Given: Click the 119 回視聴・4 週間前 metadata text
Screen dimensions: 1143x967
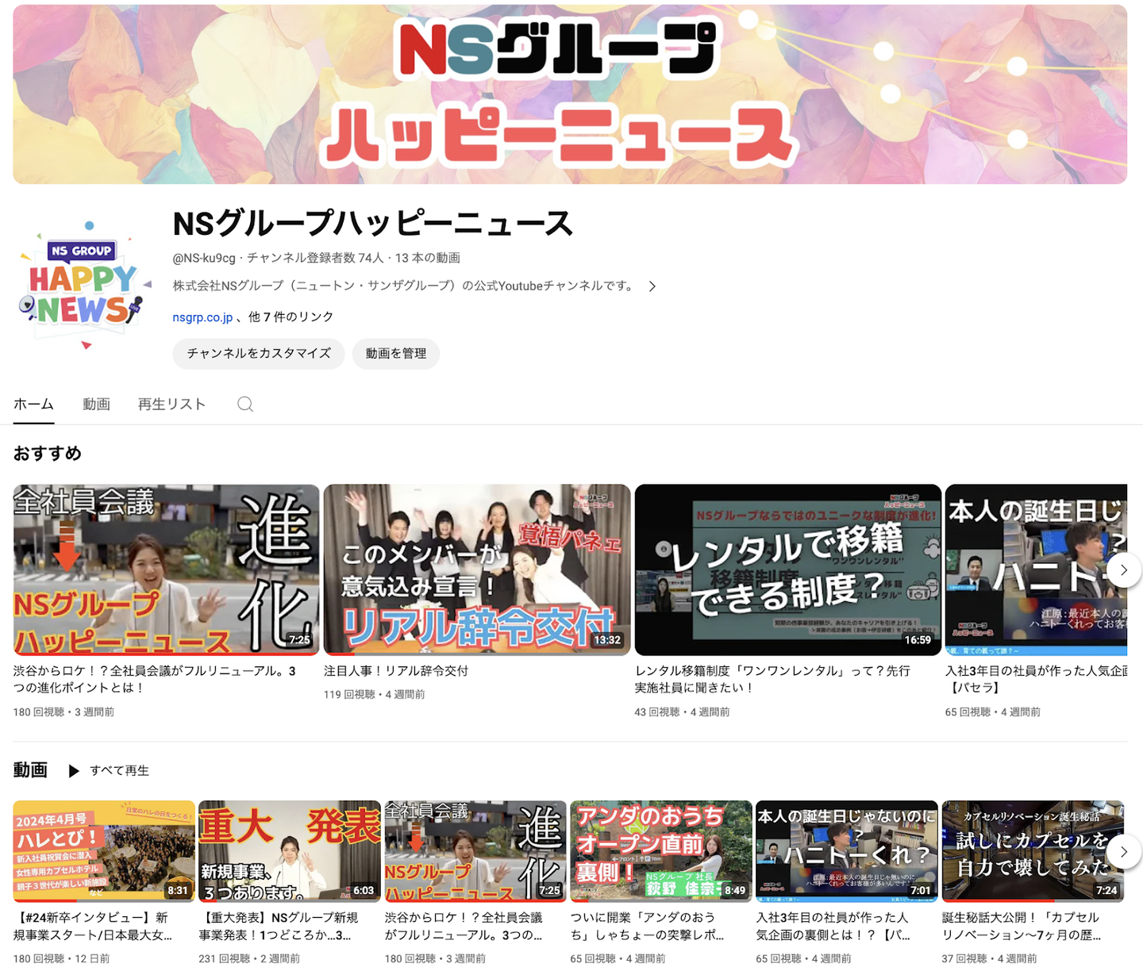Looking at the screenshot, I should (x=374, y=695).
